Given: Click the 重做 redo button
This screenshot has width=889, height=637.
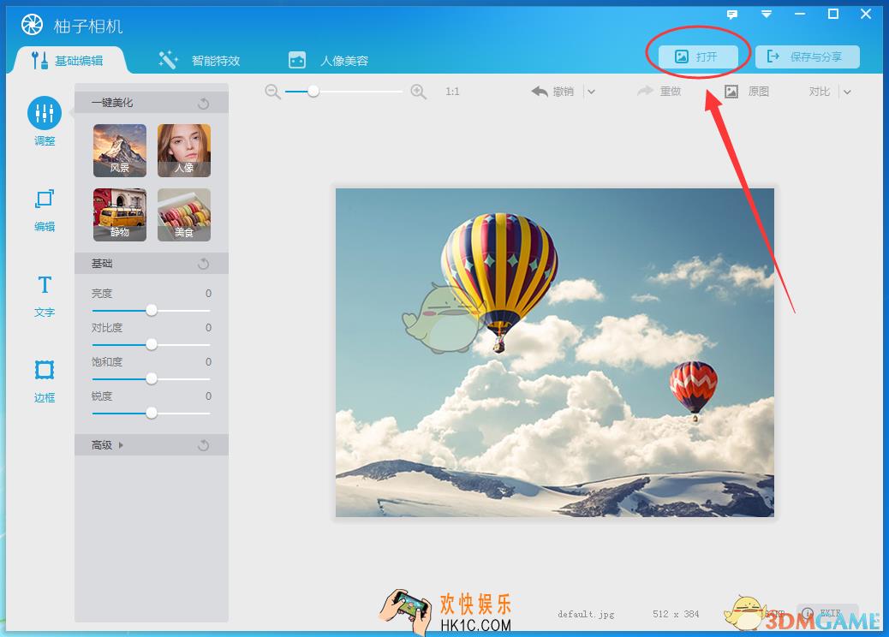Looking at the screenshot, I should (x=659, y=92).
